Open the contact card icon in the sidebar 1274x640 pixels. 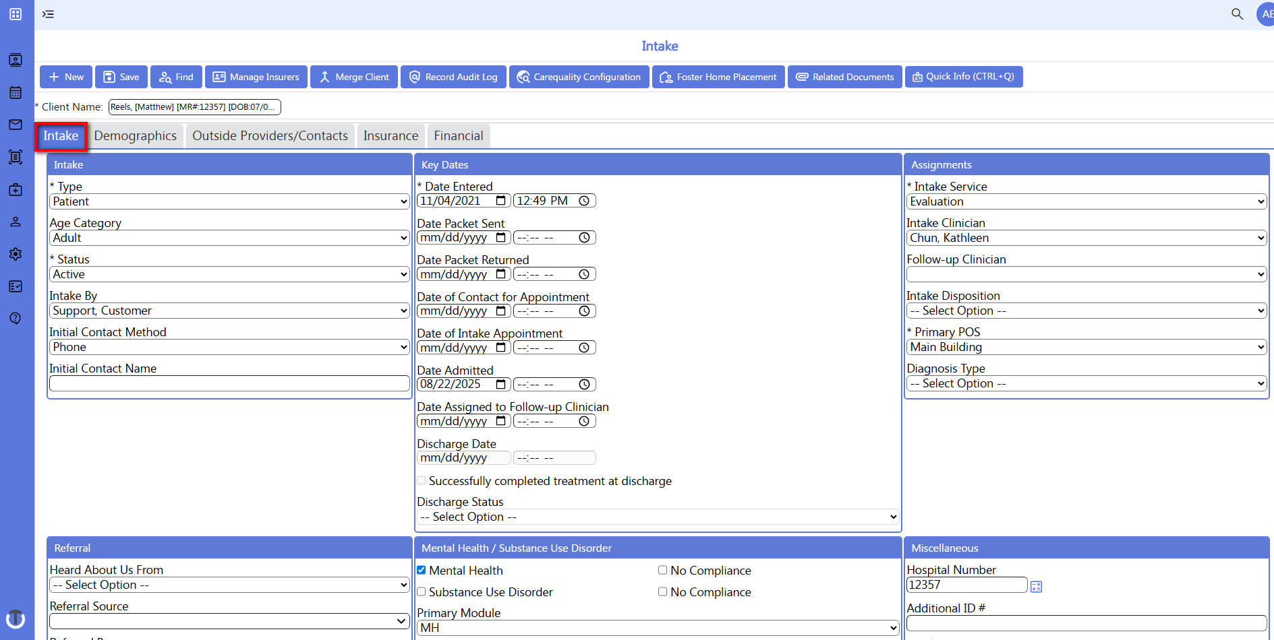coord(15,60)
